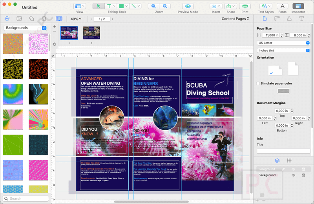
Task: Toggle Background layer visibility eye
Action: [293, 175]
